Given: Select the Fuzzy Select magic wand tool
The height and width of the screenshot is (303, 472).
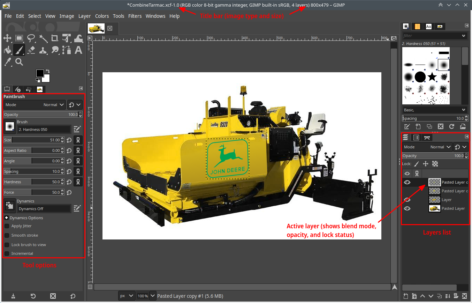Looking at the screenshot, I should pyautogui.click(x=43, y=38).
